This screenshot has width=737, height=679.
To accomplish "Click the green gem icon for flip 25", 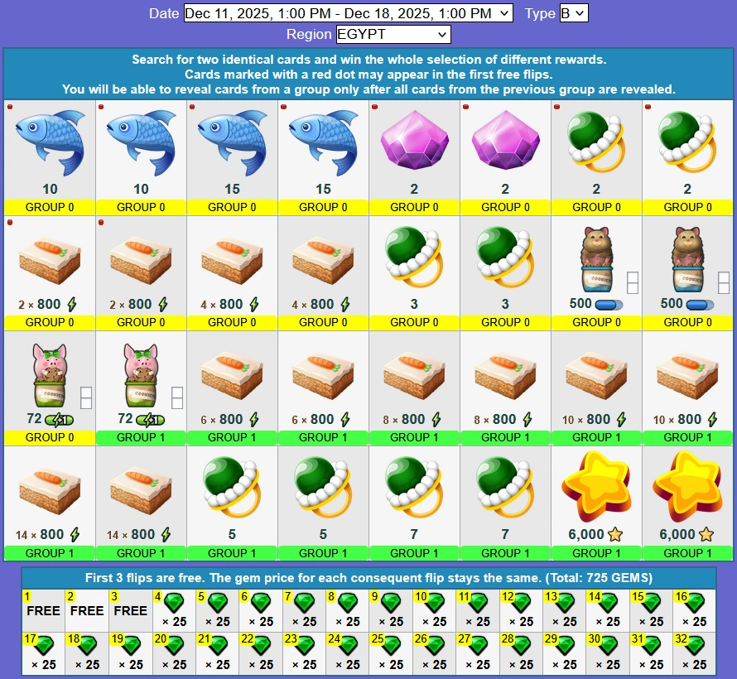I will pyautogui.click(x=392, y=646).
